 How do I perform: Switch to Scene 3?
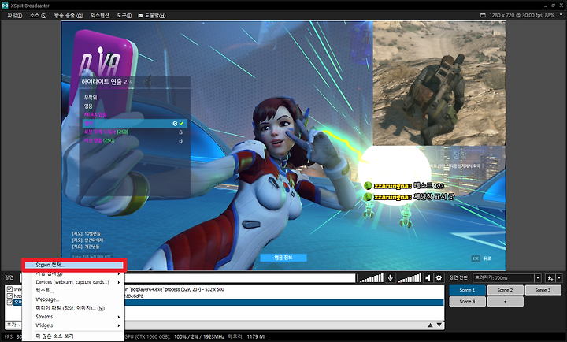coord(543,290)
